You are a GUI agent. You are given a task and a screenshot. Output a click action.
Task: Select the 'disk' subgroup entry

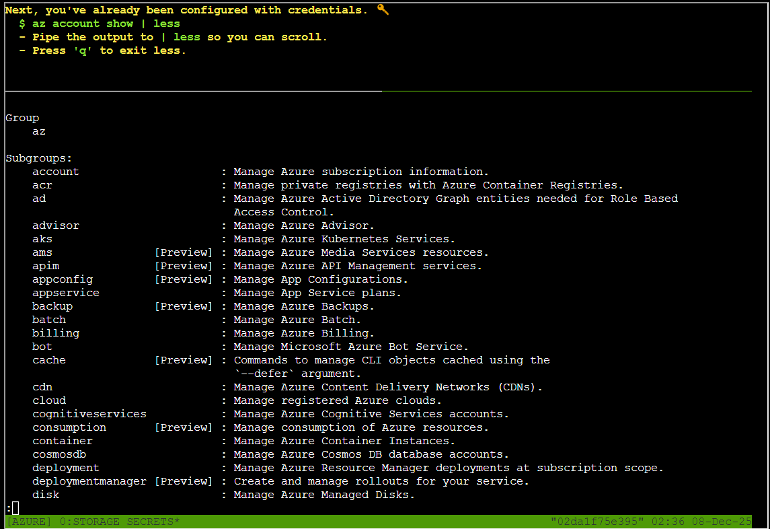point(46,495)
